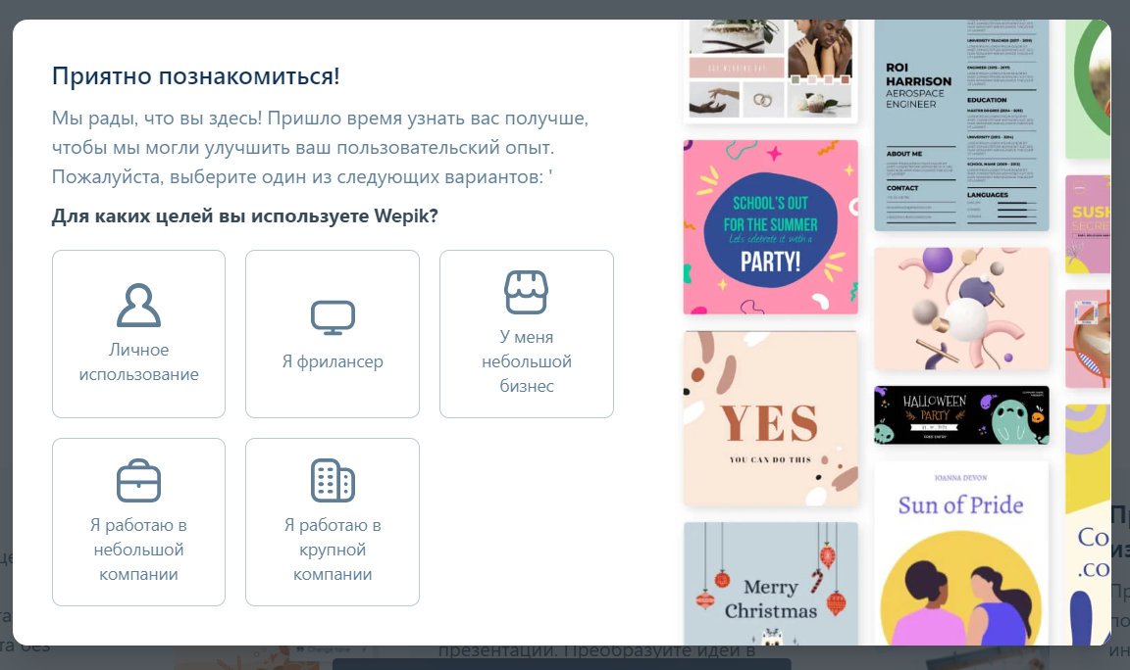The width and height of the screenshot is (1130, 670).
Task: Click the 'Приятно познакомиться!' heading
Action: point(195,76)
